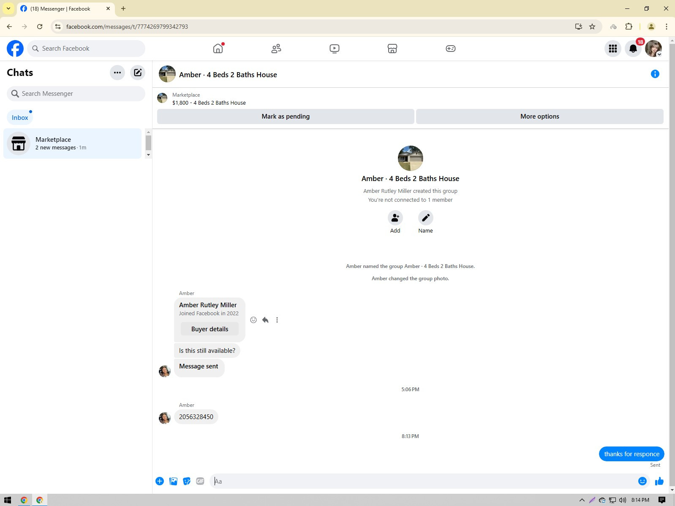Open the Facebook logo home link
The image size is (675, 506).
coord(15,49)
